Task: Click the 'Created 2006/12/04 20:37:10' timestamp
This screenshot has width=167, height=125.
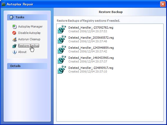Action: pyautogui.click(x=88, y=72)
